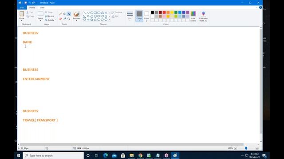The image size is (284, 159).
Task: Open the File menu
Action: click(22, 8)
